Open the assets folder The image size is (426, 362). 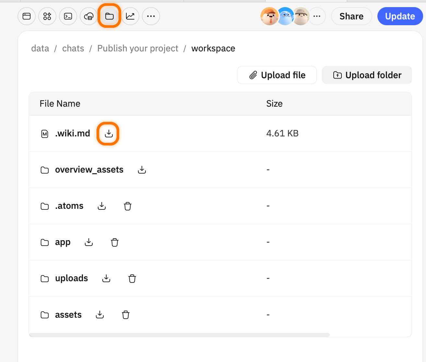[x=68, y=315]
